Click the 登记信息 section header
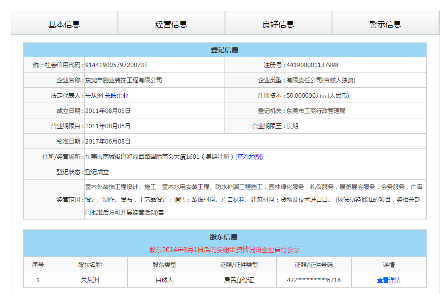 click(x=224, y=50)
